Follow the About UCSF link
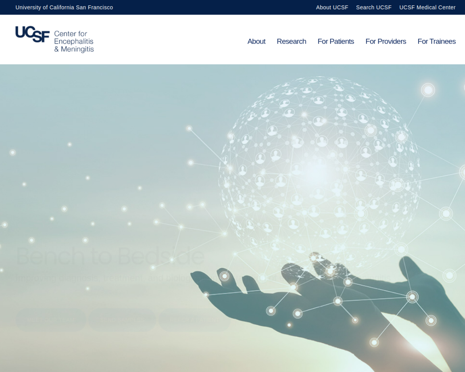The image size is (465, 372). (x=332, y=7)
